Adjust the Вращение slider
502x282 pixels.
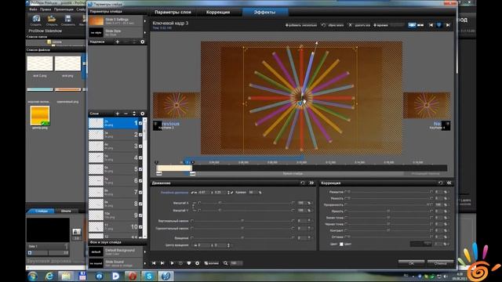[242, 237]
